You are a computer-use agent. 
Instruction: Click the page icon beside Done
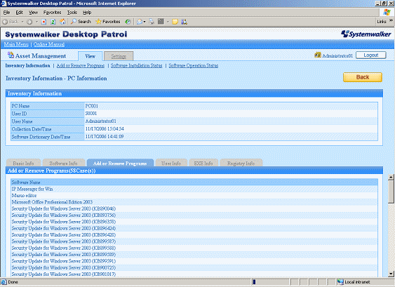point(4,281)
